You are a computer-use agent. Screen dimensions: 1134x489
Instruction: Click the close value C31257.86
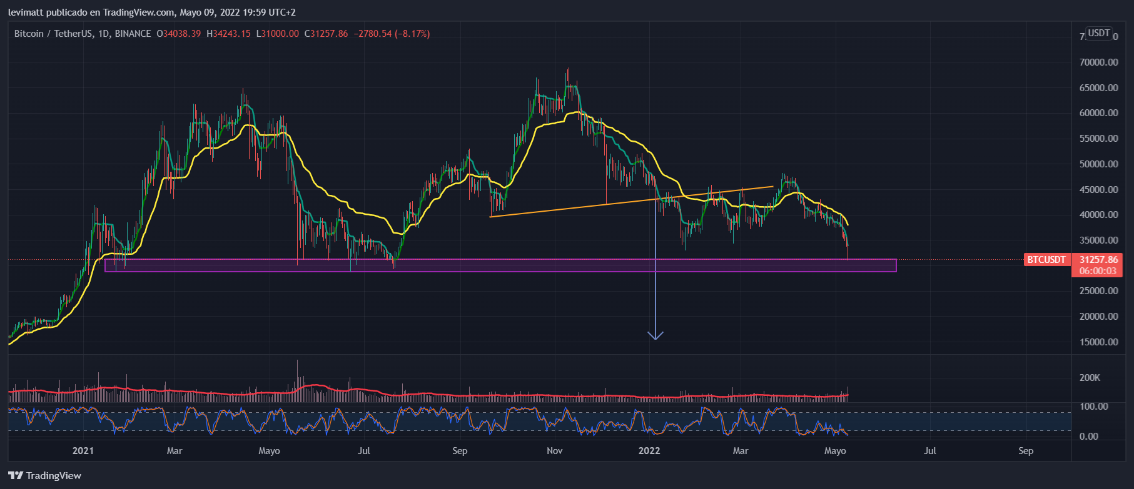[326, 34]
